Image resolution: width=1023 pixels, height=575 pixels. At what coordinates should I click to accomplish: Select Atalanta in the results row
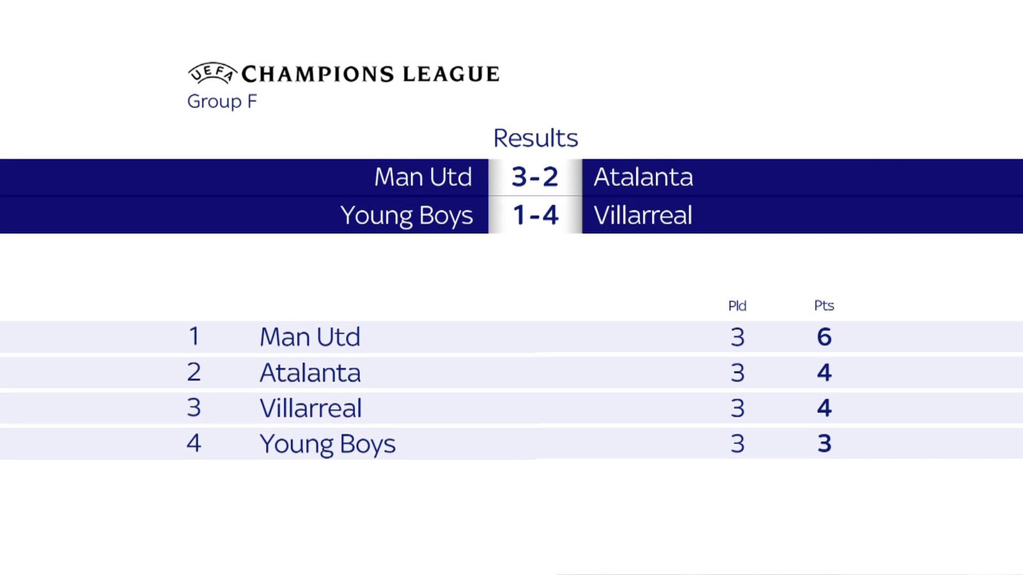click(x=643, y=177)
